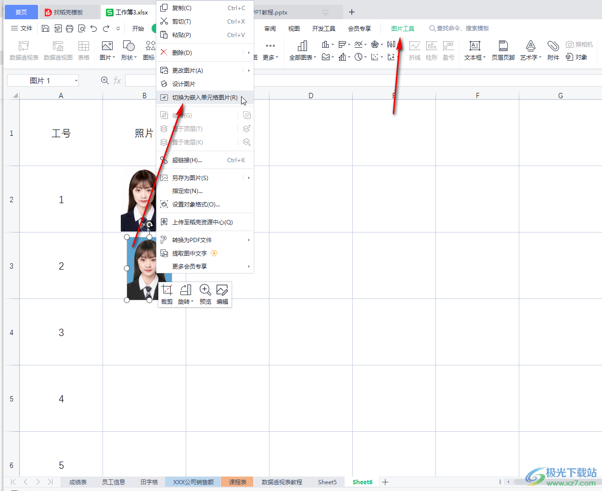Open the Name Box dropdown showing 图片 1
This screenshot has width=602, height=491.
click(x=76, y=81)
